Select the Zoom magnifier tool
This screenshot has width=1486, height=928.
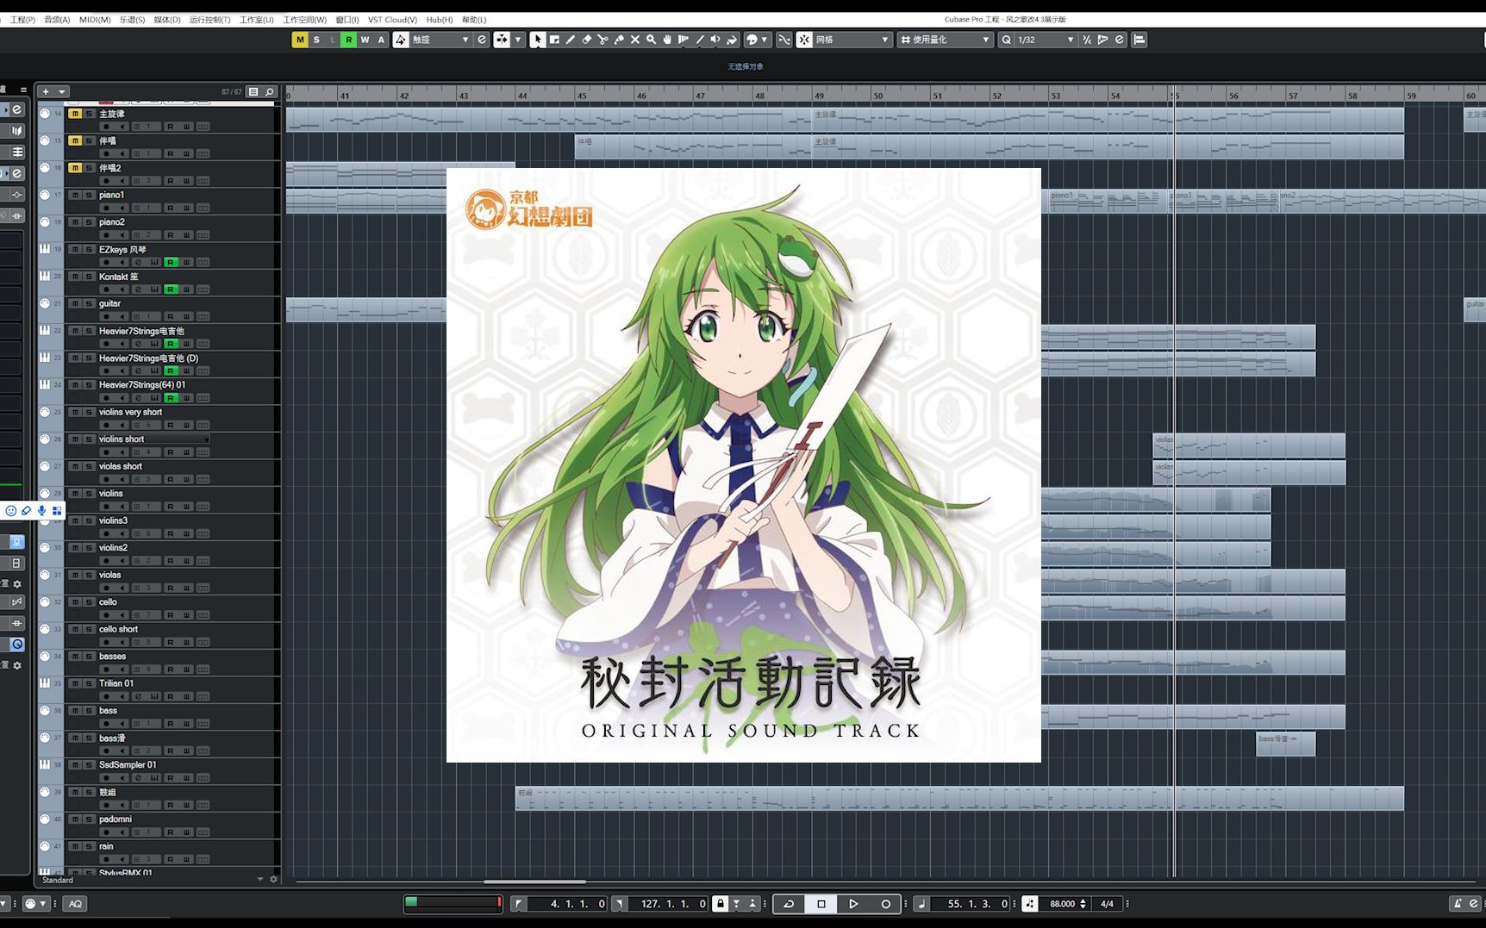click(x=652, y=40)
